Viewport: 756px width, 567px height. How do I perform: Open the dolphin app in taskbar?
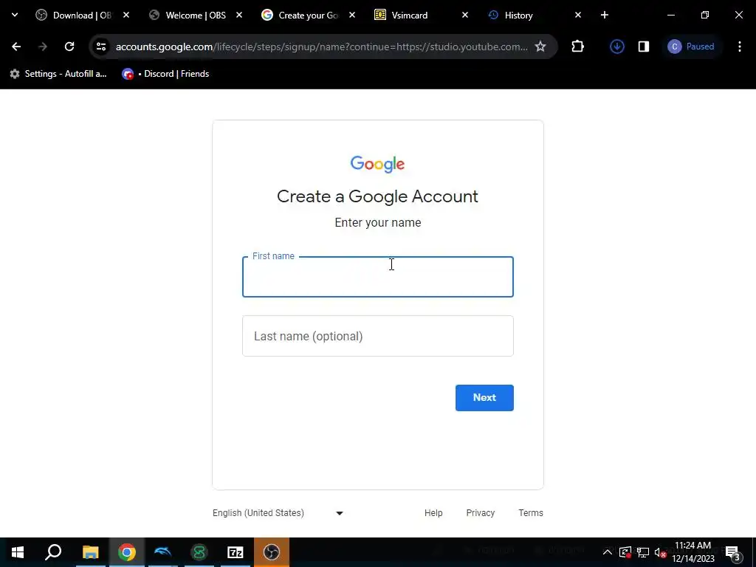(163, 552)
